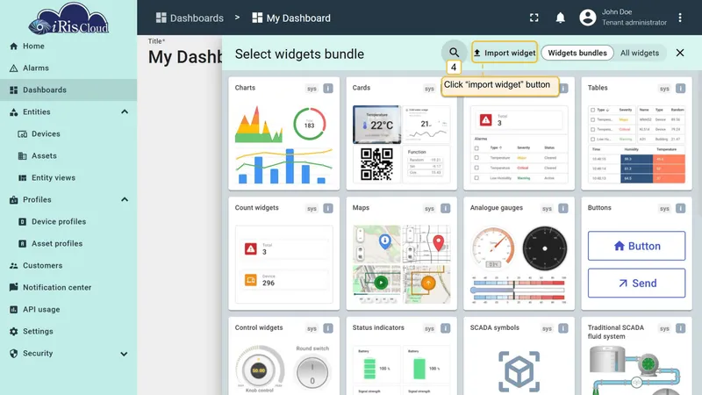
Task: Open Alarms in the sidebar
Action: (68, 68)
